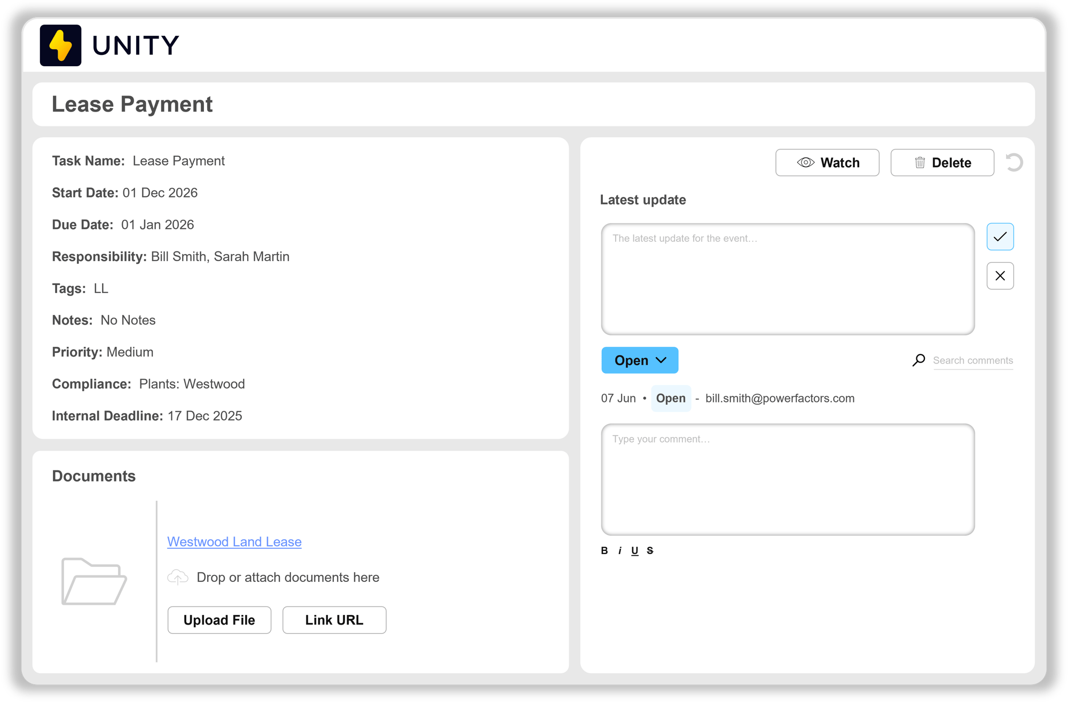Screen dimensions: 1068x702
Task: Click the cloud upload icon
Action: pos(178,577)
